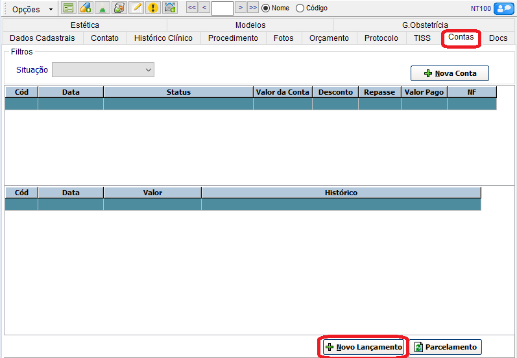Select the Código radio button
This screenshot has width=517, height=358.
(x=300, y=8)
